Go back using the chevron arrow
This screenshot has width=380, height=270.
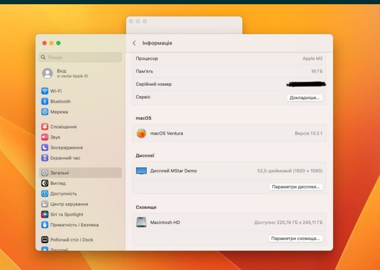coord(134,43)
